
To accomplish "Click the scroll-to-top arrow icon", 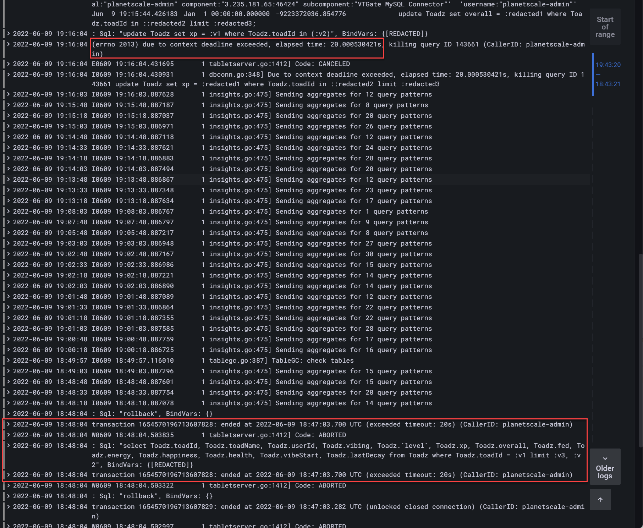I will [600, 499].
